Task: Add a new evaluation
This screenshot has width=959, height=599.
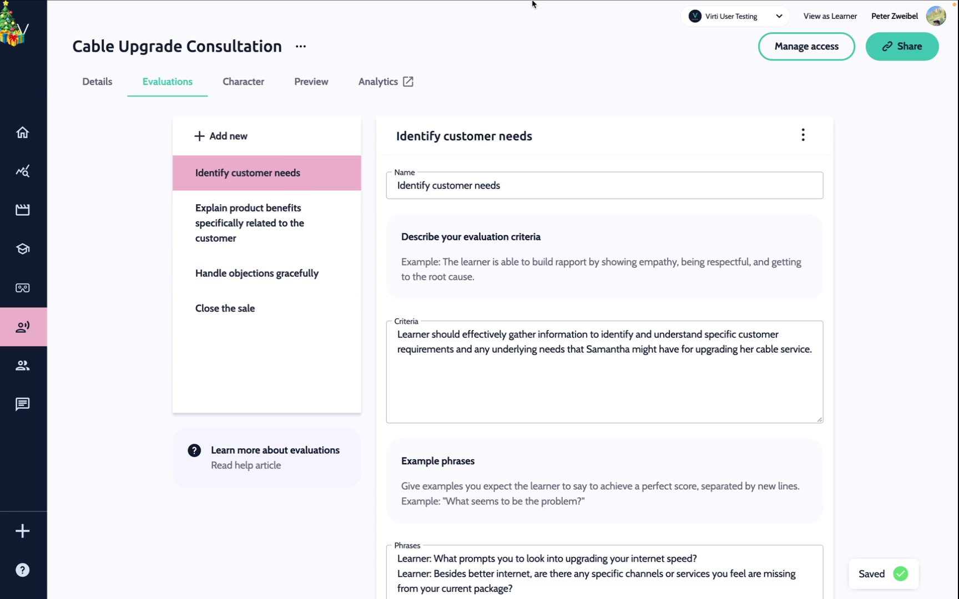Action: click(221, 136)
